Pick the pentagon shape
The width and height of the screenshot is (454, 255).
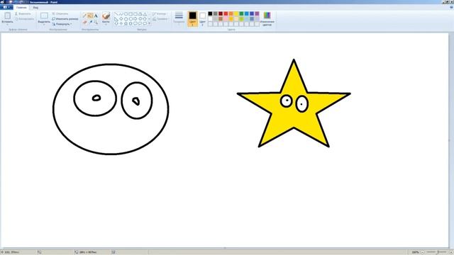126,18
